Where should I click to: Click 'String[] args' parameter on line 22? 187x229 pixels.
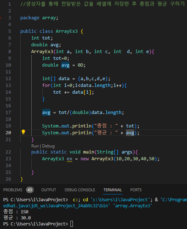click(114, 152)
